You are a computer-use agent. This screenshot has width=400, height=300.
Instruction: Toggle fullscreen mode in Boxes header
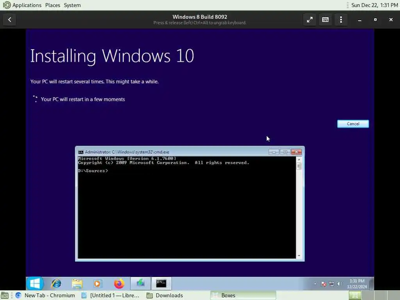click(x=310, y=20)
